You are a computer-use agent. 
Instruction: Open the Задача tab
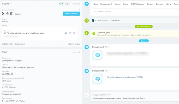[117, 4]
